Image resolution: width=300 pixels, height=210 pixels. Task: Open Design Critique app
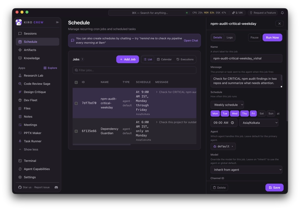click(x=37, y=92)
